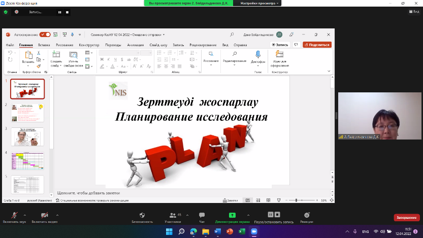Click the Zoom Security shield icon
This screenshot has height=238, width=423.
pyautogui.click(x=142, y=215)
